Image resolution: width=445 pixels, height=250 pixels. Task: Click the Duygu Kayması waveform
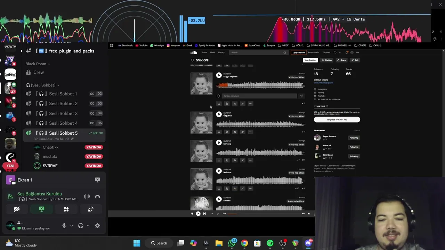click(x=260, y=85)
